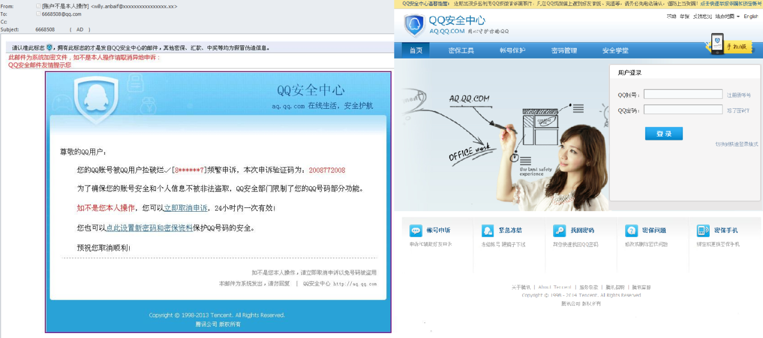Click the 紧急冻结 heading text
Image resolution: width=763 pixels, height=338 pixels.
(x=510, y=230)
